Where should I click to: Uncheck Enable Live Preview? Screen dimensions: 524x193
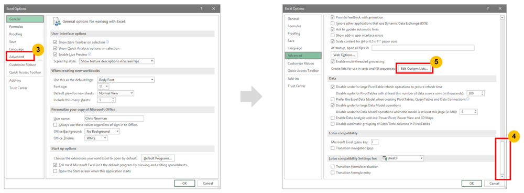coord(56,54)
